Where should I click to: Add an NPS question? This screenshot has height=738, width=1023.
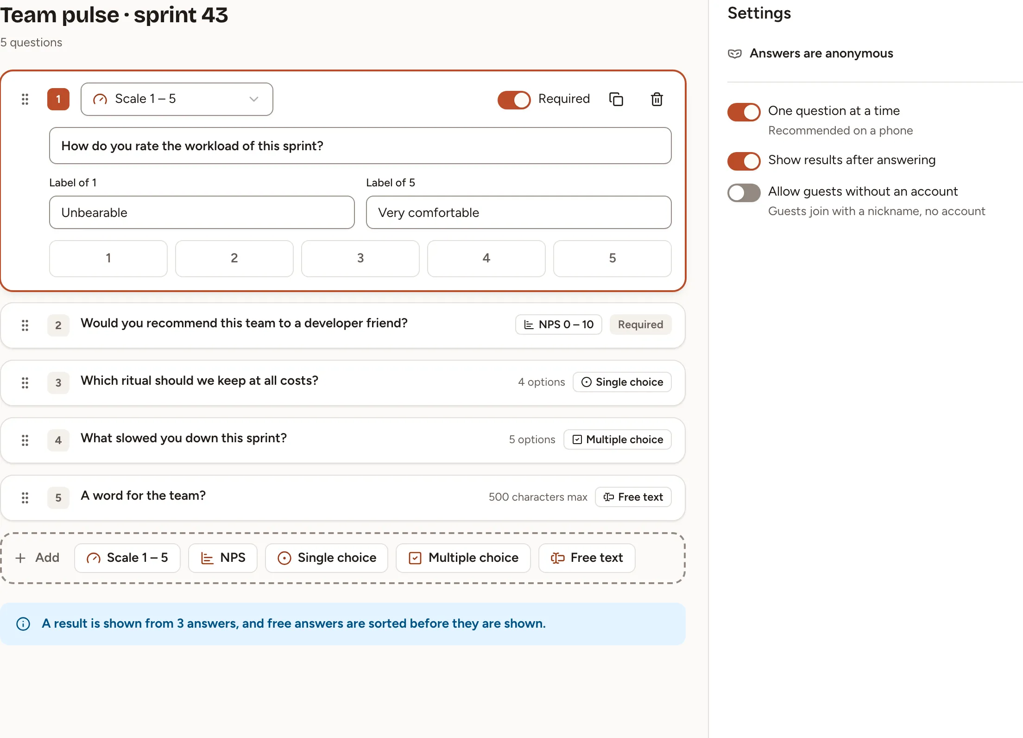(223, 558)
